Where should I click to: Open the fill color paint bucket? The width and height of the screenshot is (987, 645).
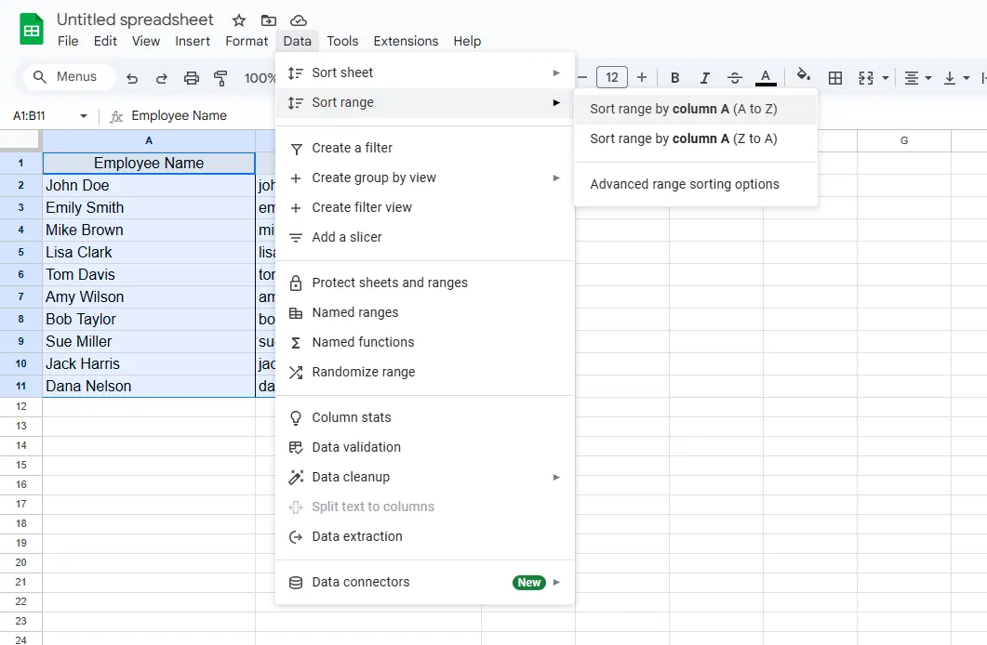point(804,77)
